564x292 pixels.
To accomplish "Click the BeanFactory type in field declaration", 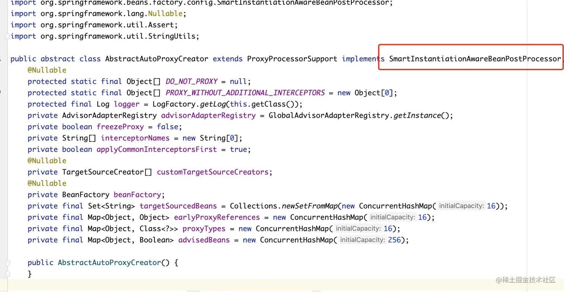I will click(86, 195).
